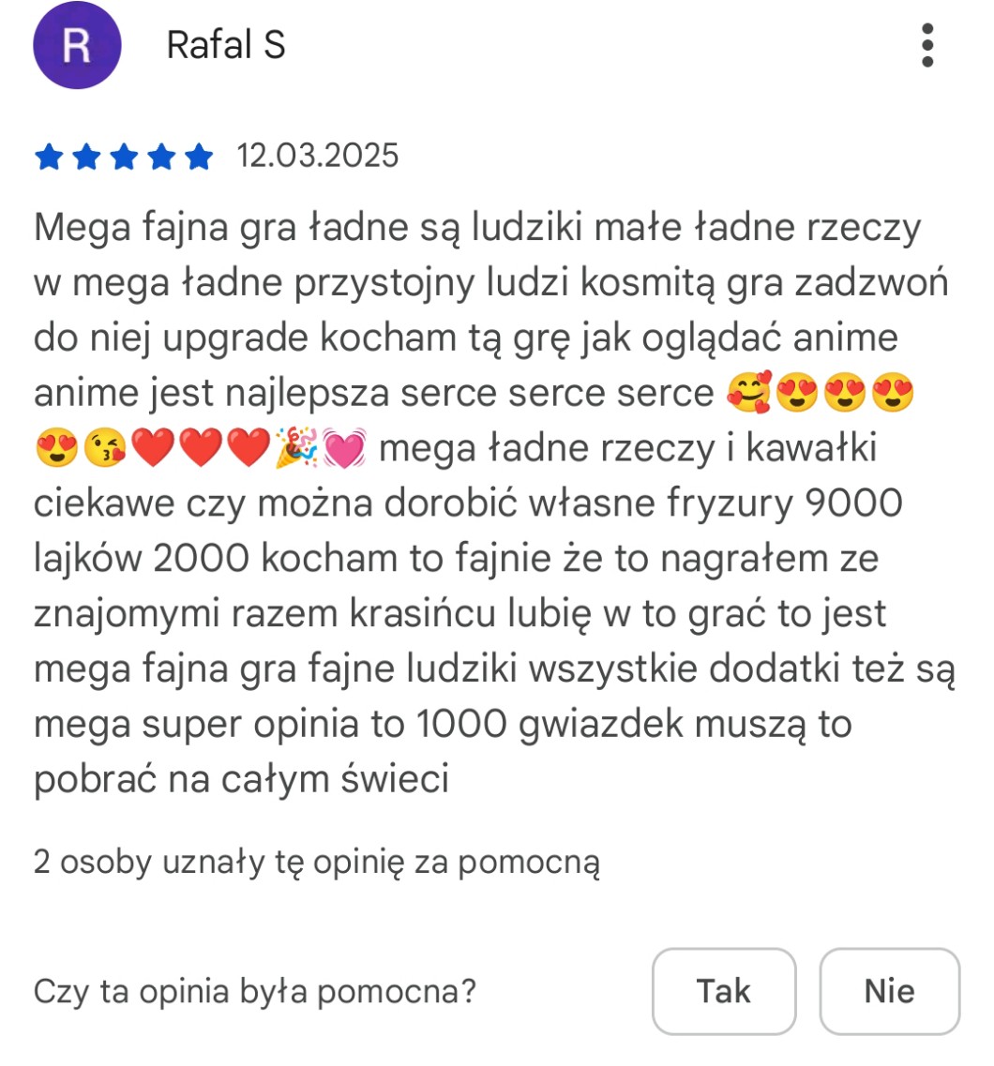Click the third blue rating star
994x1066 pixels.
(124, 157)
